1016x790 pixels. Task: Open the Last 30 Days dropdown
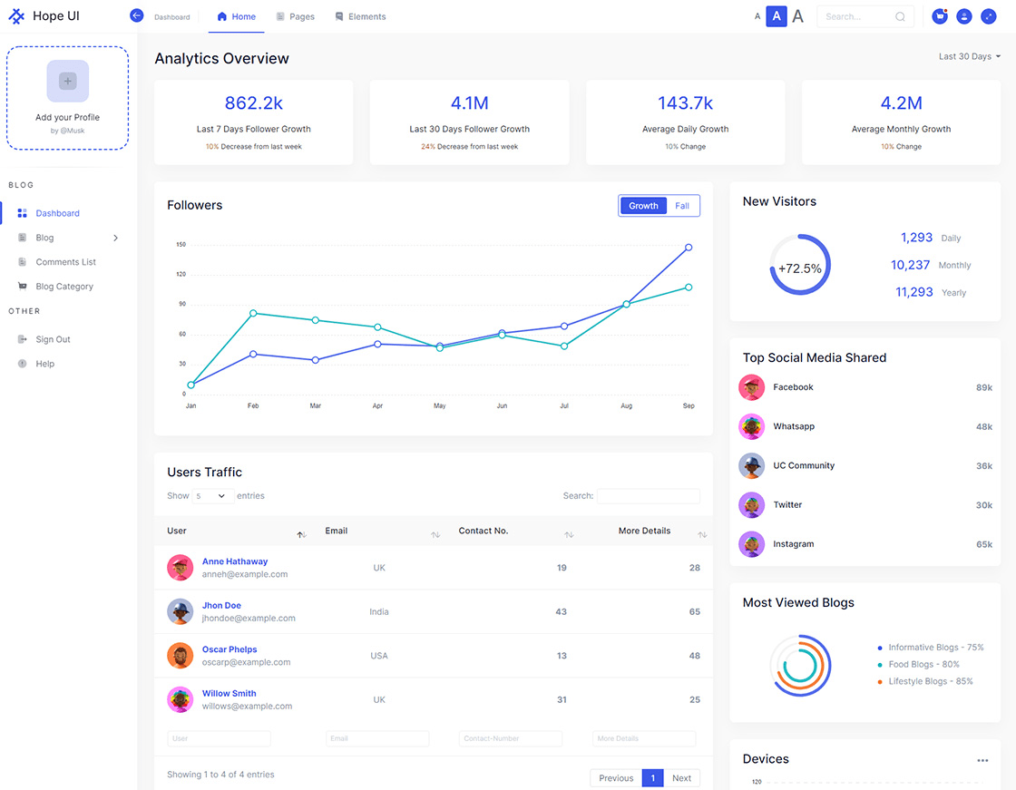[x=969, y=55]
